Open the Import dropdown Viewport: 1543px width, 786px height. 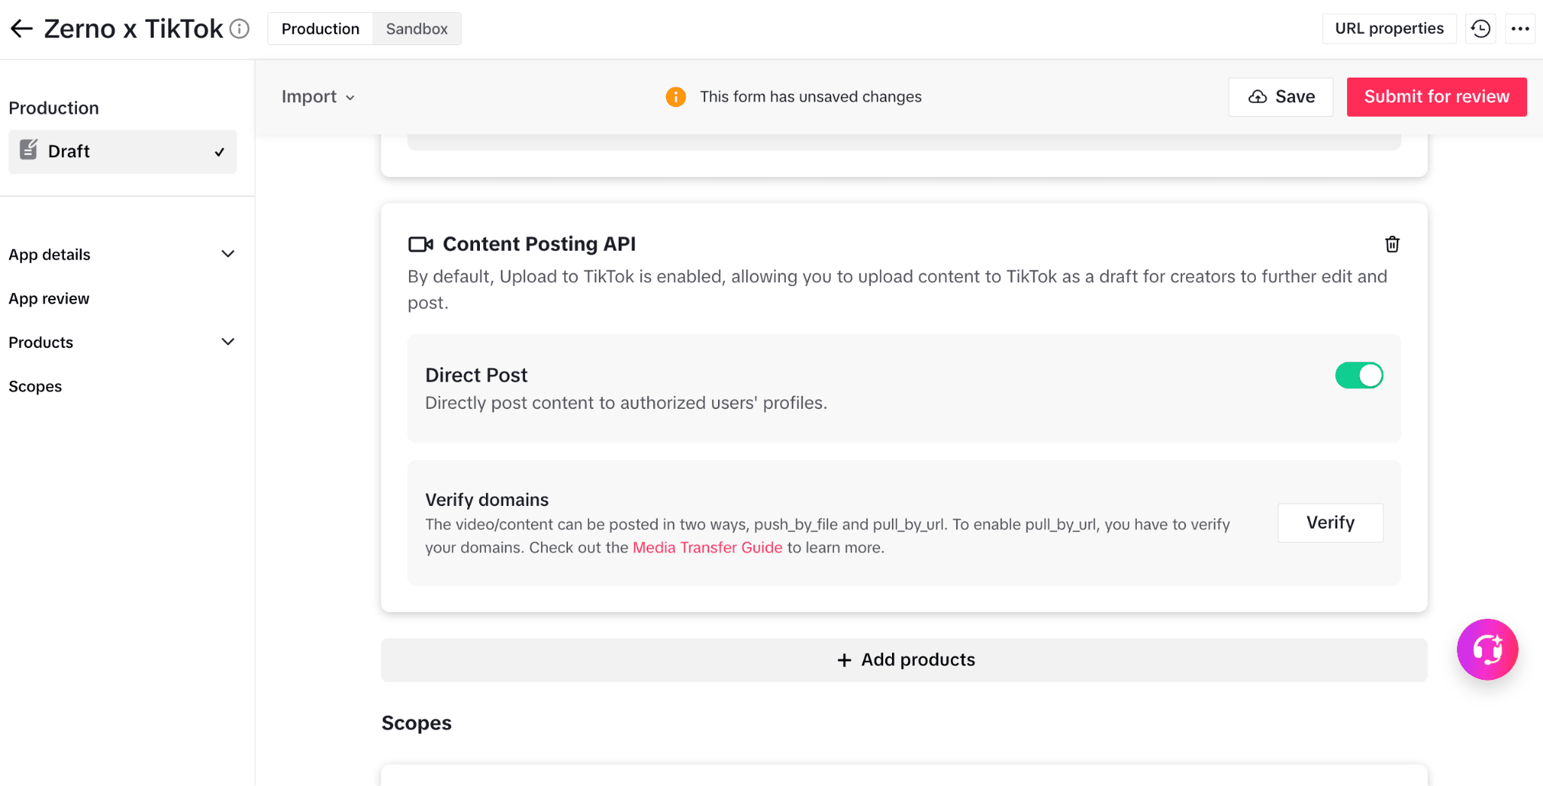coord(317,96)
